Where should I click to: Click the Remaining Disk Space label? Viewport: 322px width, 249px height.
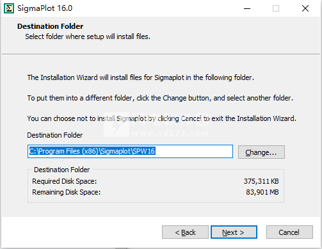67,192
